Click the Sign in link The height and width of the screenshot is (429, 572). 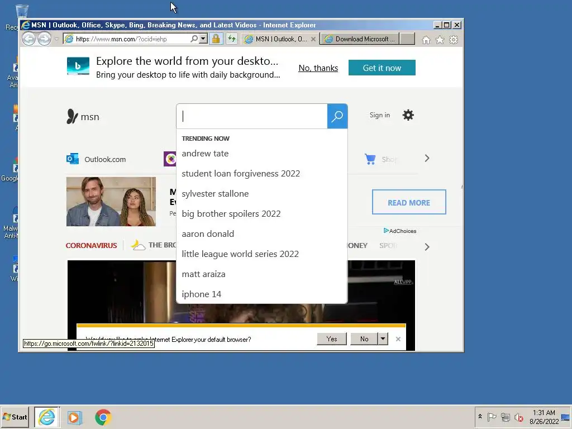coord(379,115)
